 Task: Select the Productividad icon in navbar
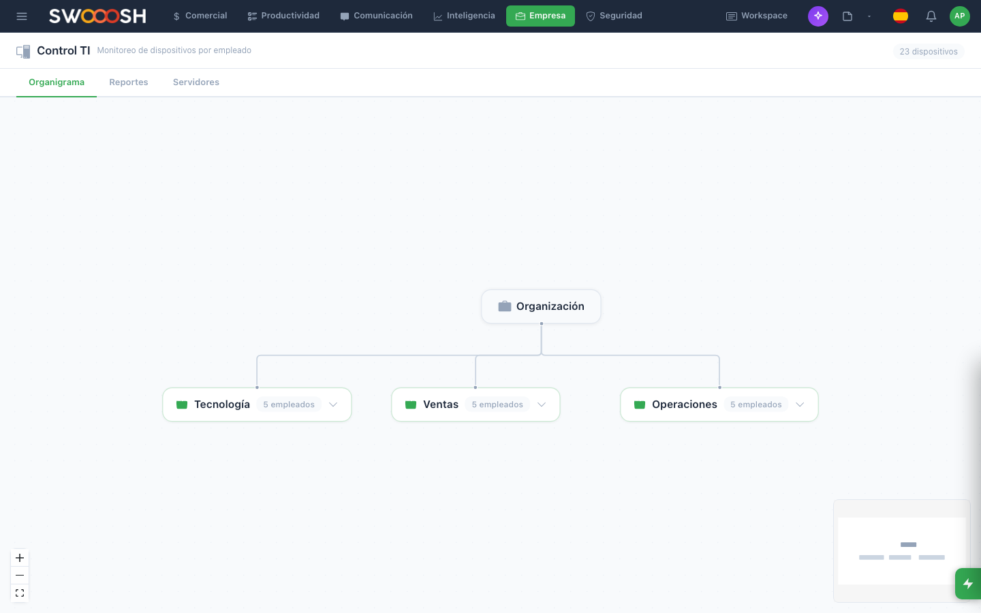point(251,15)
